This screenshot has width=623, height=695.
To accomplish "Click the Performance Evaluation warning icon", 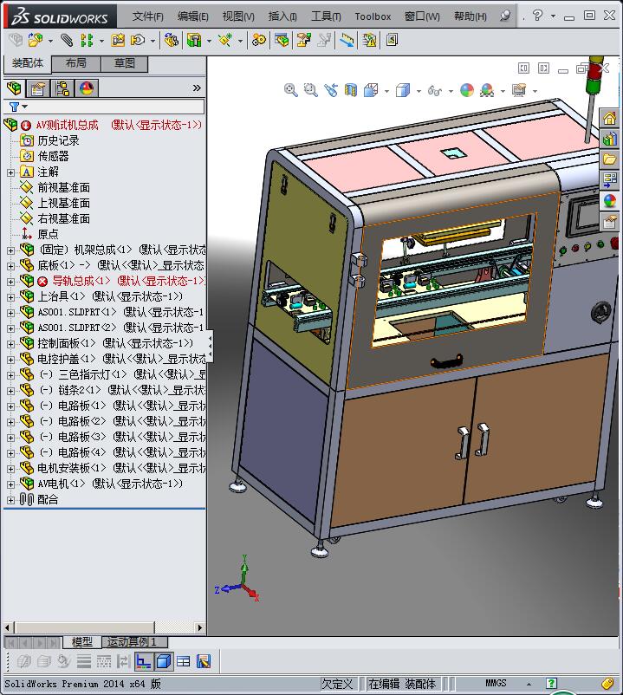I will point(369,41).
